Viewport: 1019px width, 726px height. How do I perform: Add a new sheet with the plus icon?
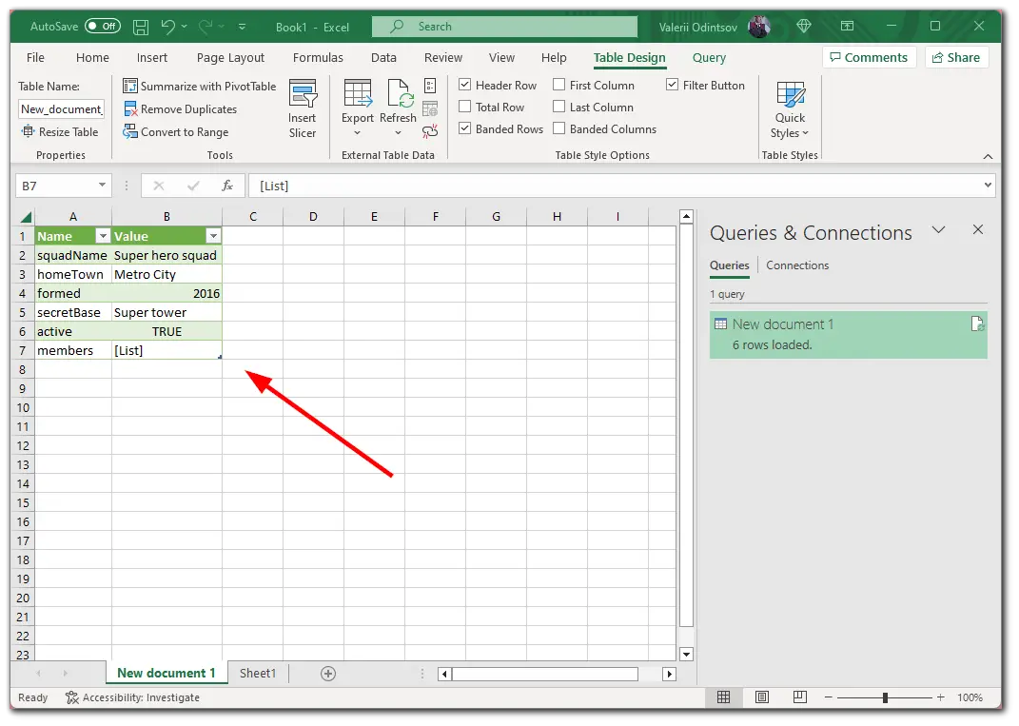click(x=328, y=674)
